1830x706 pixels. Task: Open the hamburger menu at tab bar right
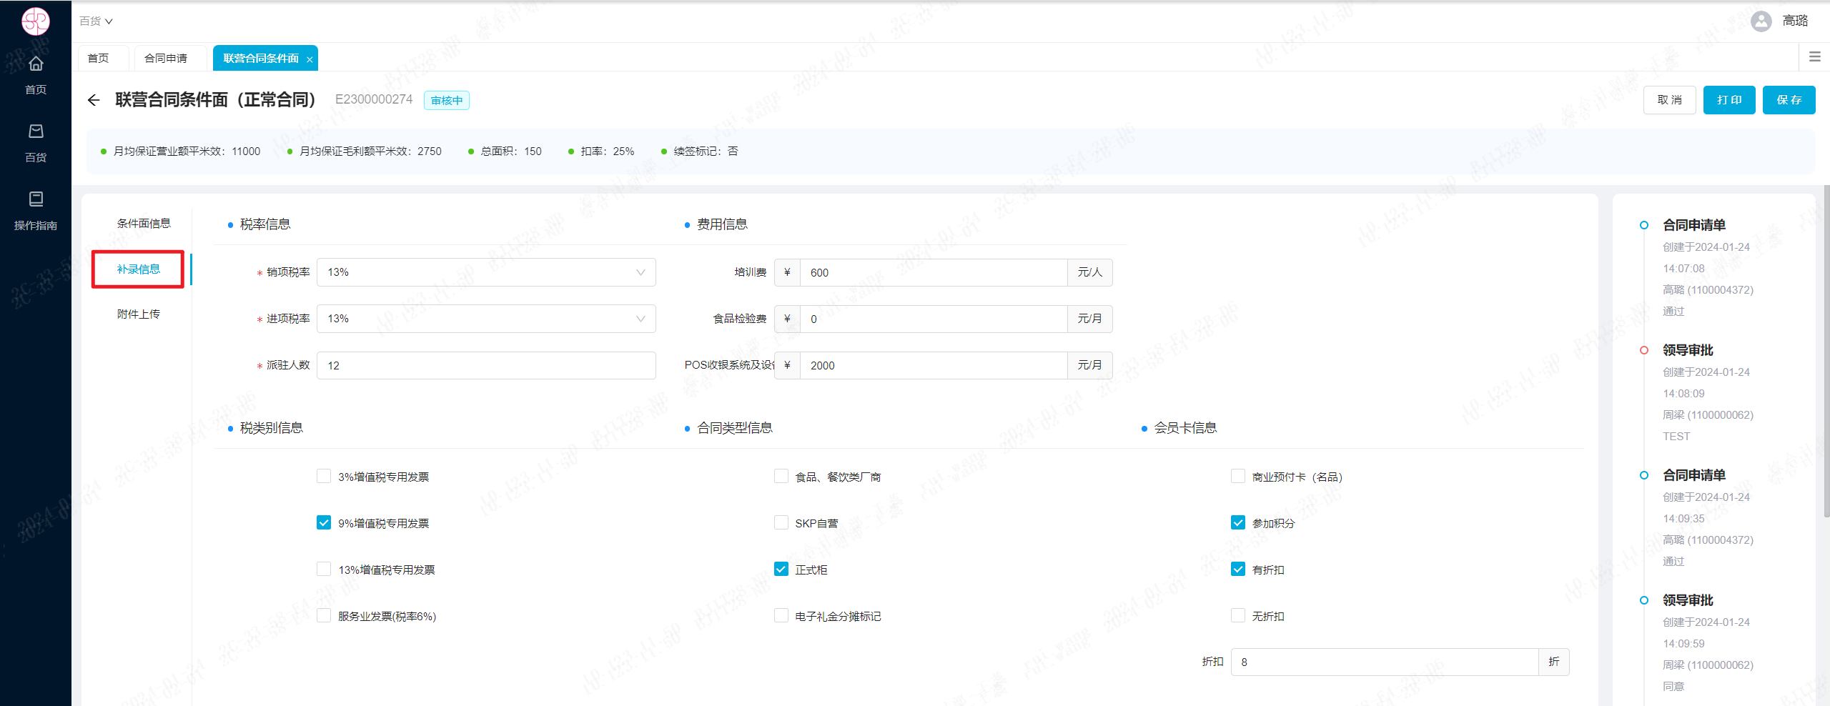1814,56
